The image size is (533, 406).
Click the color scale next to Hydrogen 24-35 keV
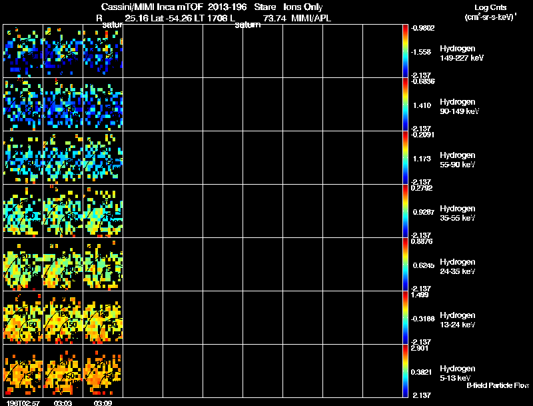point(406,265)
